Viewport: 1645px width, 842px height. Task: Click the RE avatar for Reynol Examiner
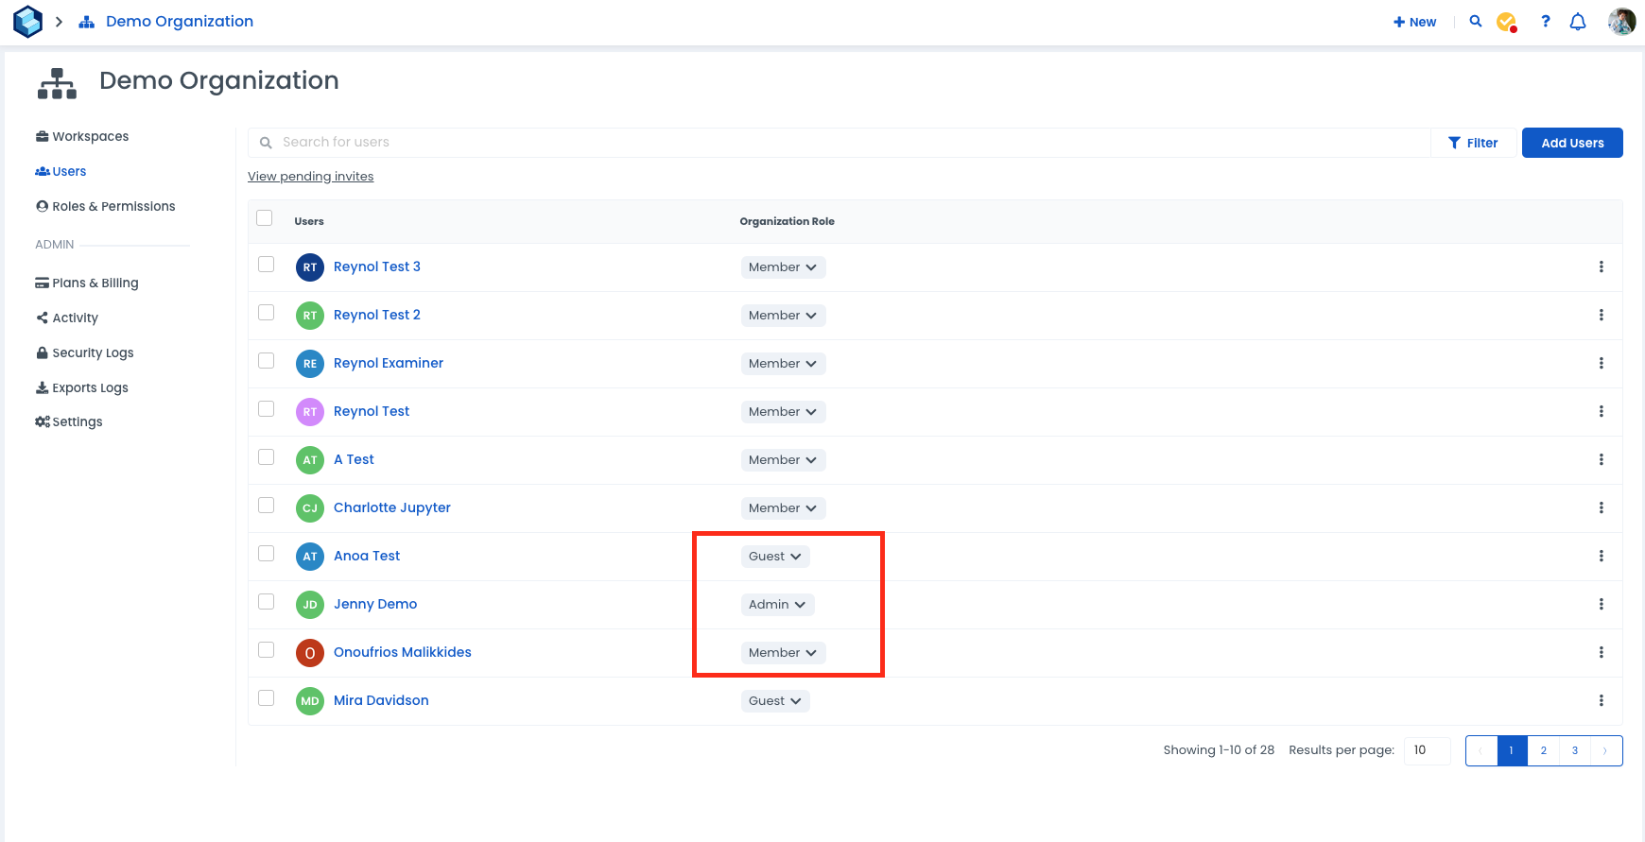click(x=310, y=364)
